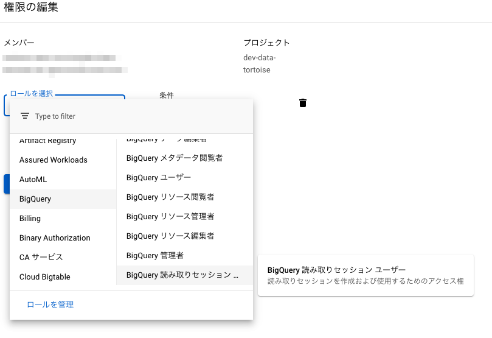492x338 pixels.
Task: Choose BigQuery リソース管理者 role
Action: (185, 216)
